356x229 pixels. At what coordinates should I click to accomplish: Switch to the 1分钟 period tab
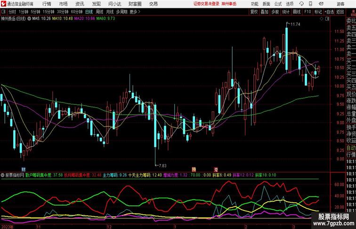[24, 12]
